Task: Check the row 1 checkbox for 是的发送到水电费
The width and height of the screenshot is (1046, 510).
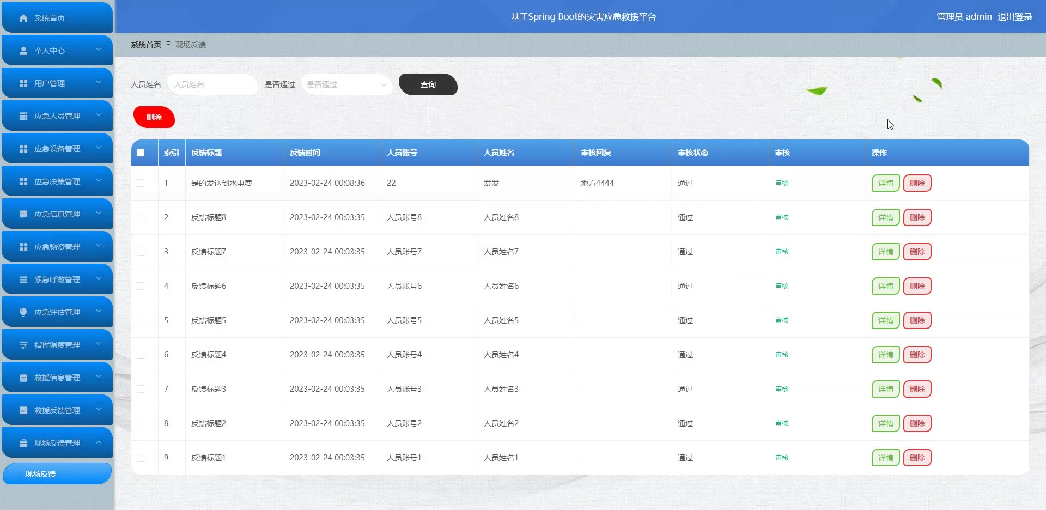Action: click(x=141, y=183)
